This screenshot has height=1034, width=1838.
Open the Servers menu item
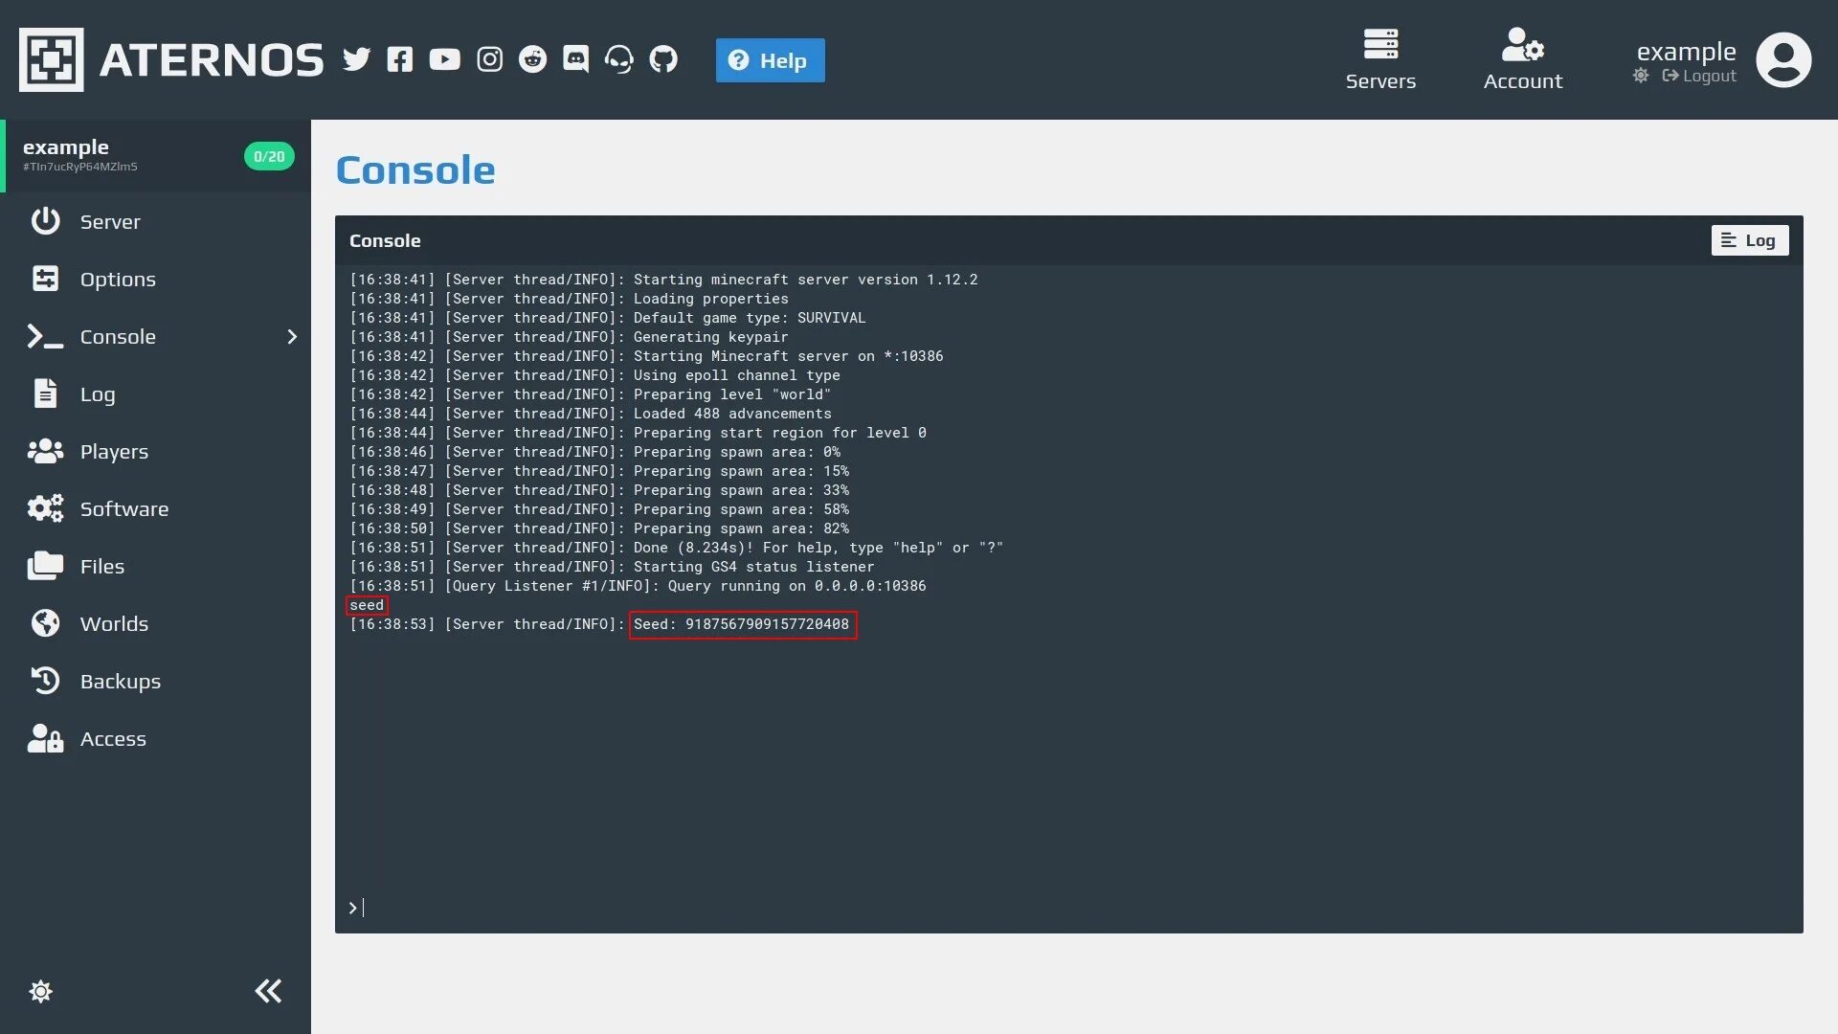click(1379, 59)
